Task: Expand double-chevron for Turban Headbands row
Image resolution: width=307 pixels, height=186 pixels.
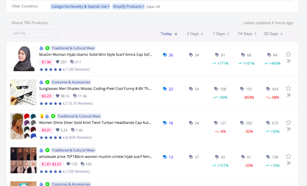Action: [x=288, y=129]
